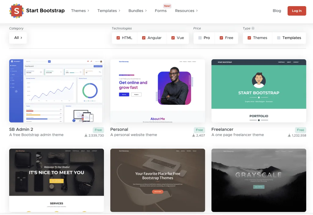
Task: Disable the Free price filter
Action: (x=221, y=38)
